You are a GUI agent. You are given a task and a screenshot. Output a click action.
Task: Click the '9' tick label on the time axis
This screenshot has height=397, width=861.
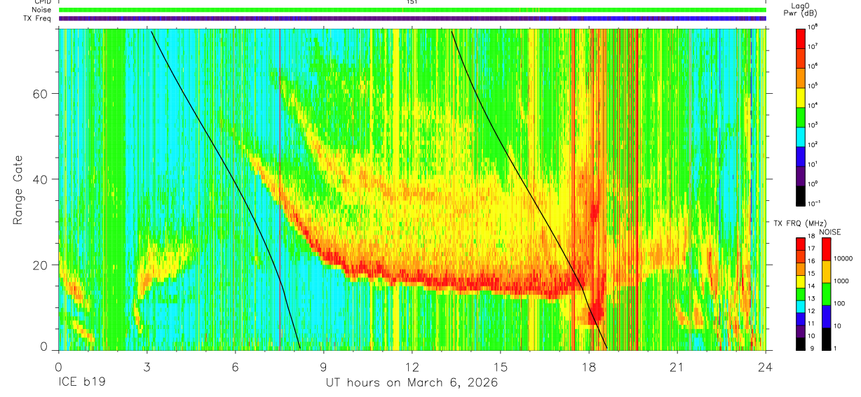click(x=324, y=368)
